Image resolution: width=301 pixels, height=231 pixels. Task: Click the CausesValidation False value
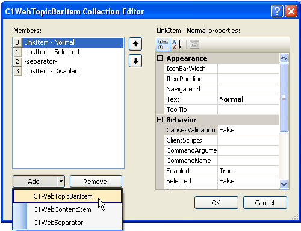pyautogui.click(x=248, y=130)
